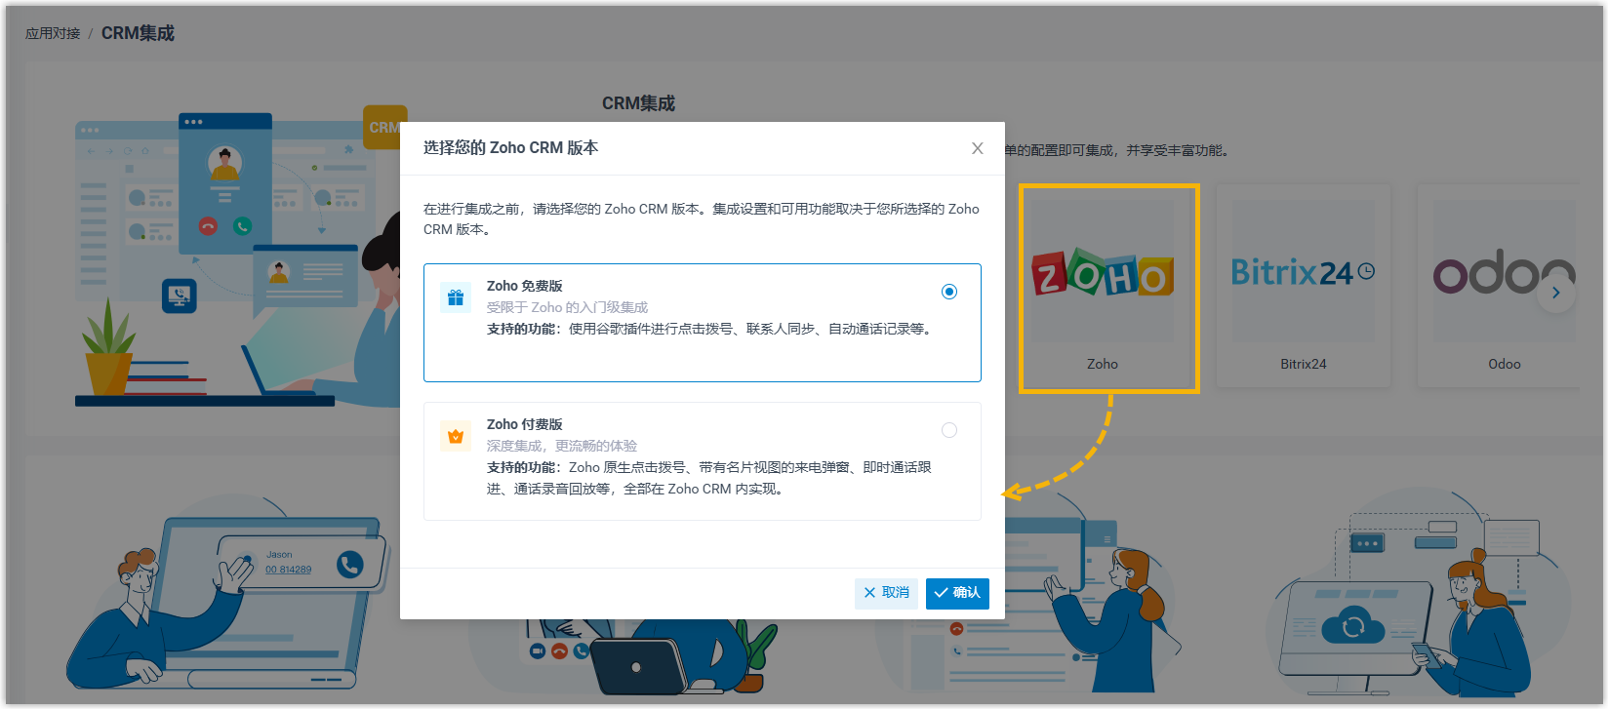Expand next CRM options with right chevron
Viewport: 1609px width, 710px height.
tap(1555, 293)
